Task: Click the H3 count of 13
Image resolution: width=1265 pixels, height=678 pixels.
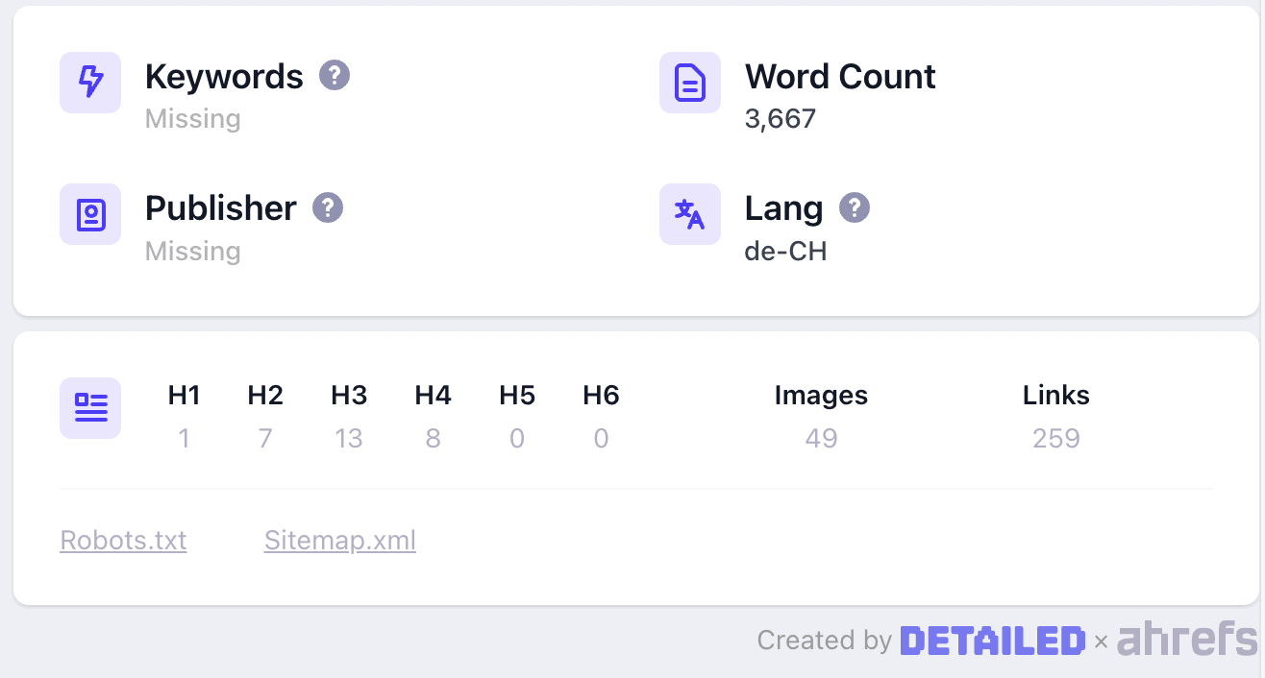Action: pos(349,439)
